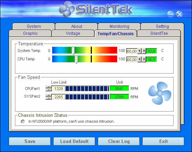Click the CPU Temp 60,00 limit field
The image size is (192, 152).
(132, 60)
